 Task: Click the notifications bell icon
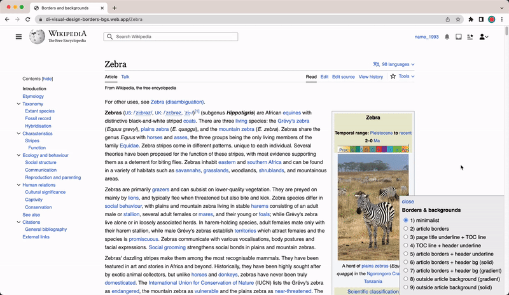(447, 37)
